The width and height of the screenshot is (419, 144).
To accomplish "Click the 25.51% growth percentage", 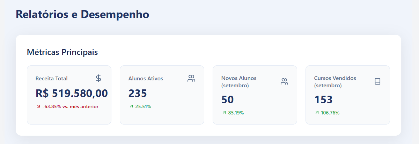I will 143,106.
